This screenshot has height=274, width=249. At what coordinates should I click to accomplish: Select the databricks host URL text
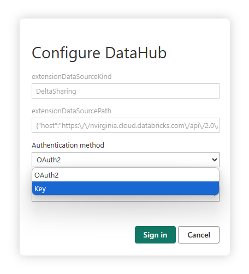click(x=127, y=125)
